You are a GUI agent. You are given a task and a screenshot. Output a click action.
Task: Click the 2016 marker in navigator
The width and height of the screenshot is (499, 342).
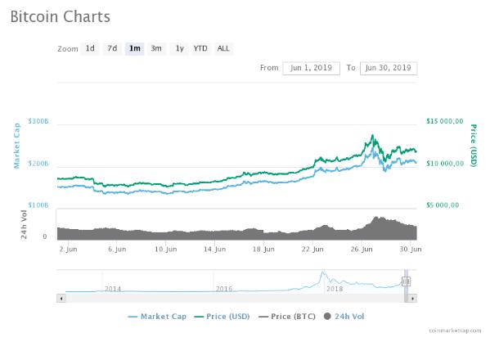(224, 289)
